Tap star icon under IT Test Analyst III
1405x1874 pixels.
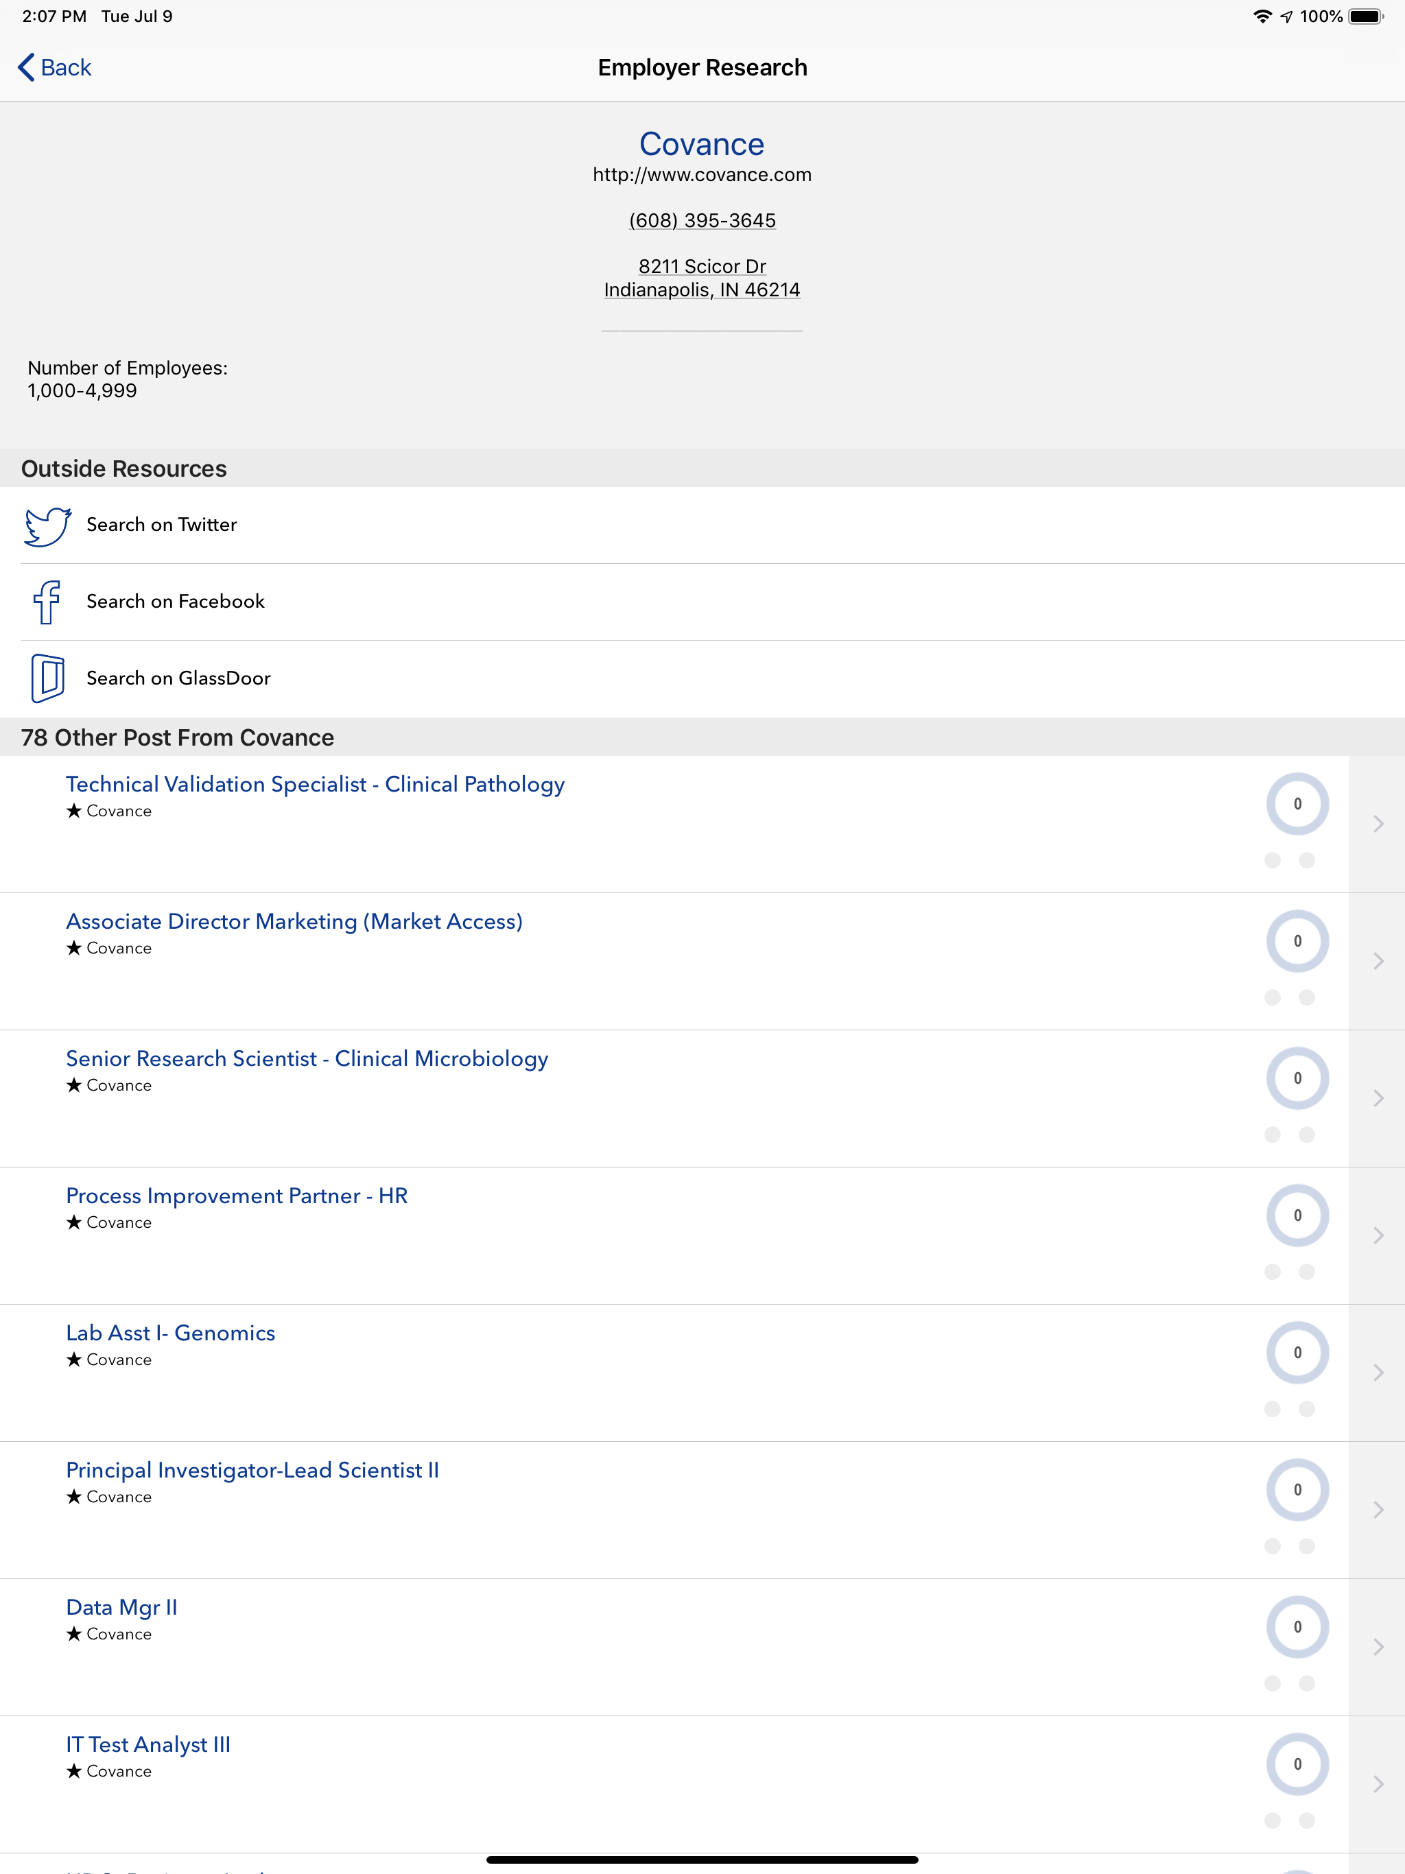[x=75, y=1772]
